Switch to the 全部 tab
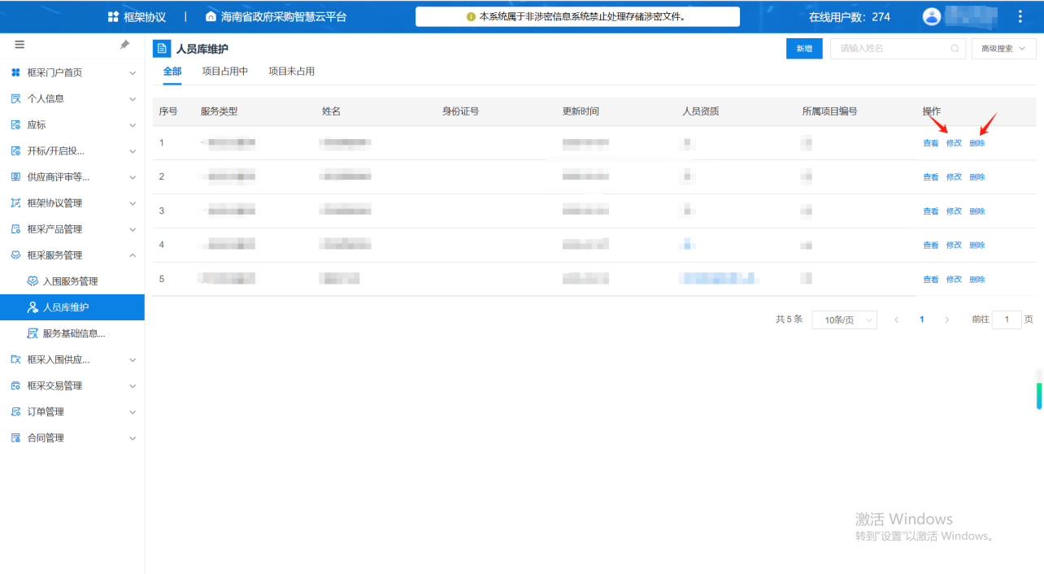 [x=172, y=72]
